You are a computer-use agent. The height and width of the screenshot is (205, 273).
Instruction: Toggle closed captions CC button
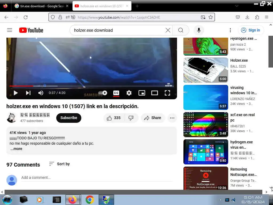[x=116, y=93]
